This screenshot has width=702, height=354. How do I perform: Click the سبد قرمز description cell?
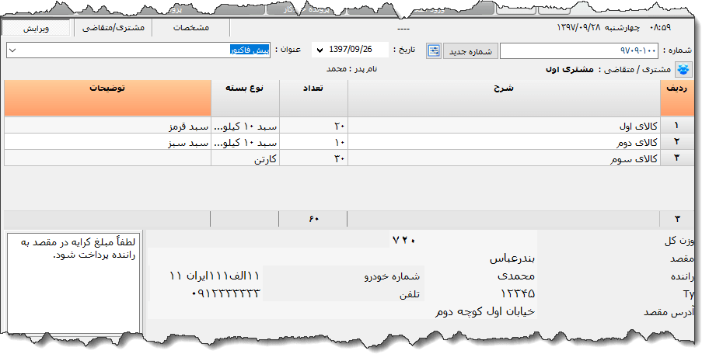[107, 126]
